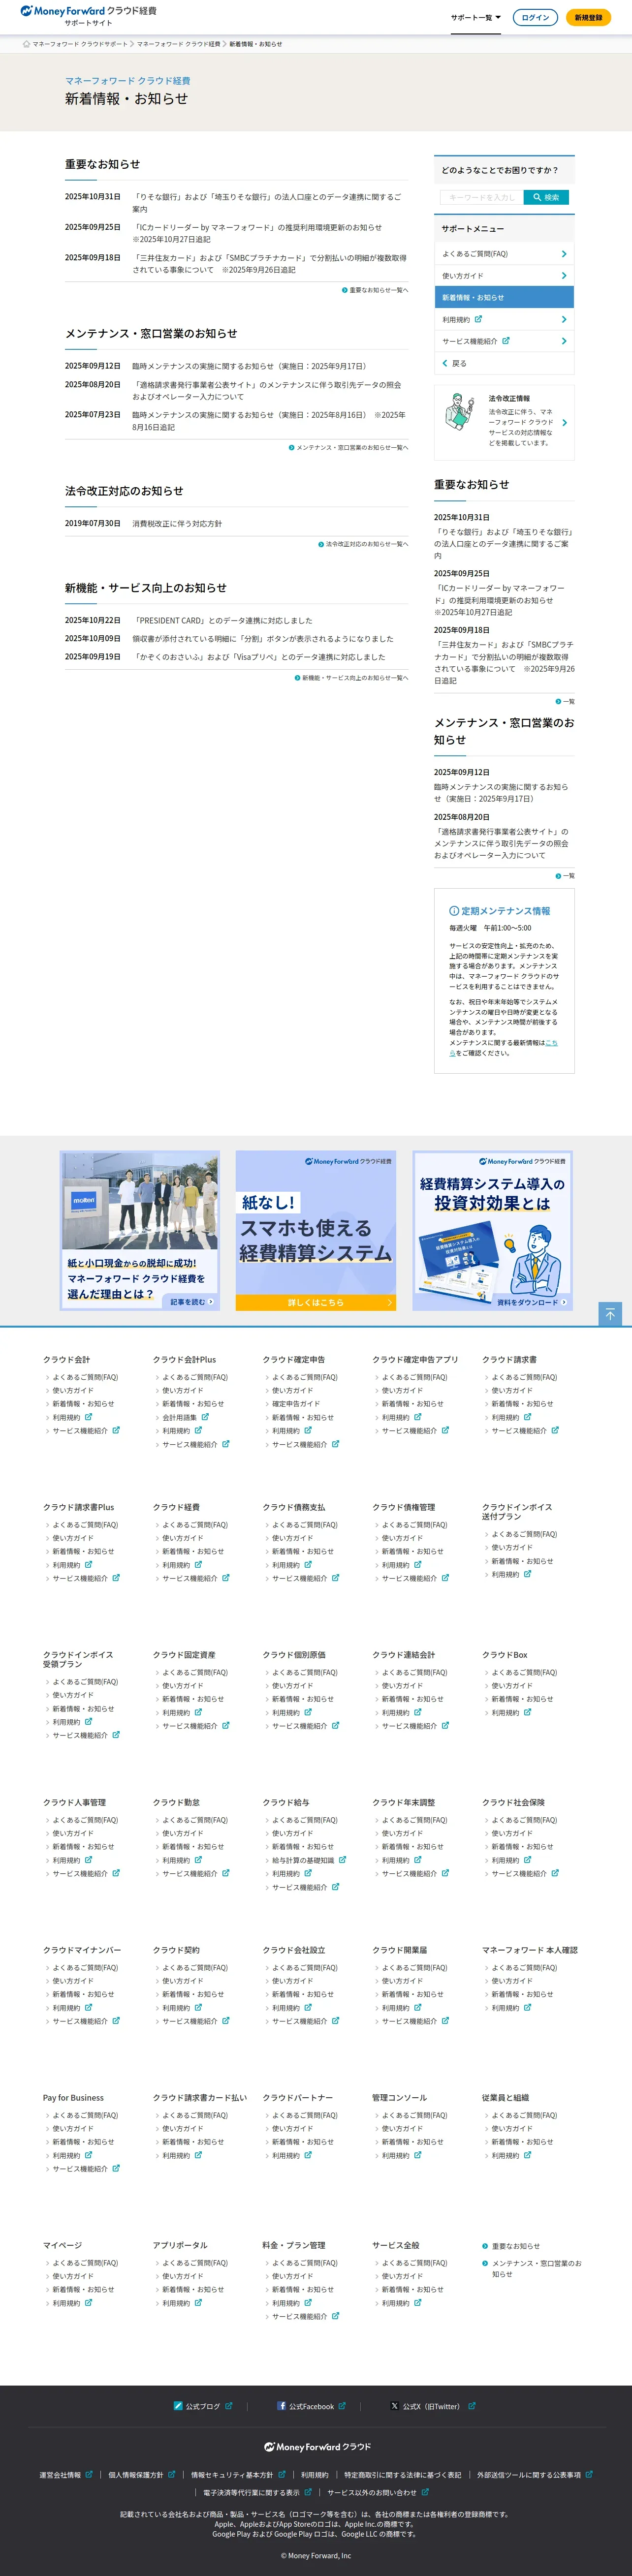Screen dimensions: 632x2576
Task: Click the scroll-to-top arrow button
Action: (610, 1314)
